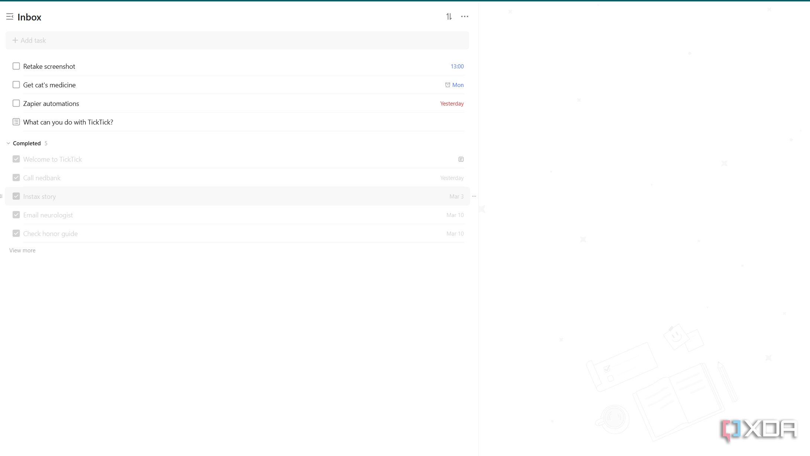This screenshot has height=456, width=810.
Task: Select the Call nedbank completed task
Action: (x=42, y=178)
